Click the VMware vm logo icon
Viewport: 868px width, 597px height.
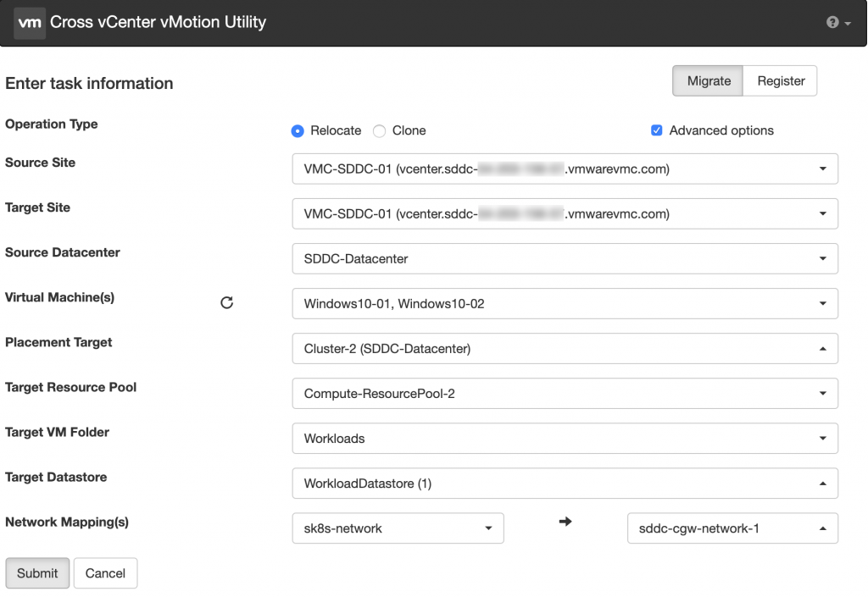(29, 23)
